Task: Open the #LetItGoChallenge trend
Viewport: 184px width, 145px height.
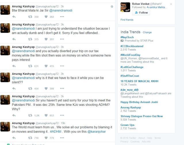Action: click(132, 67)
